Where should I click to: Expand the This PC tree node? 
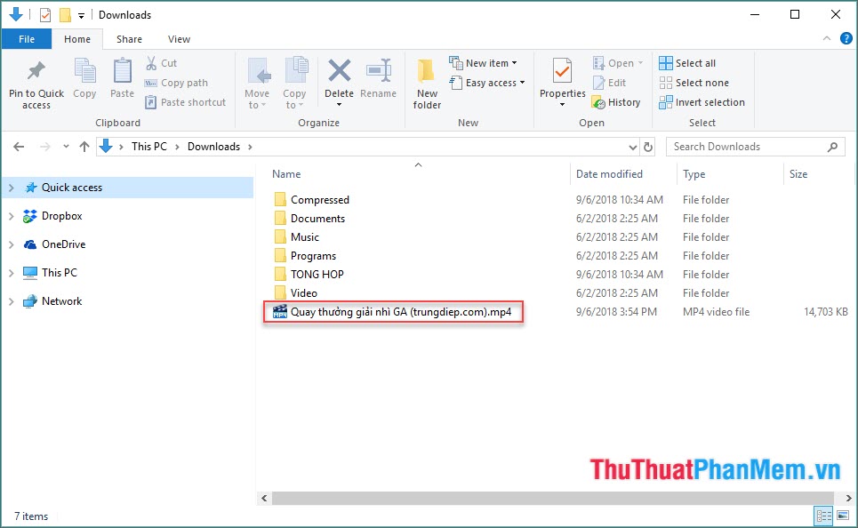point(12,273)
